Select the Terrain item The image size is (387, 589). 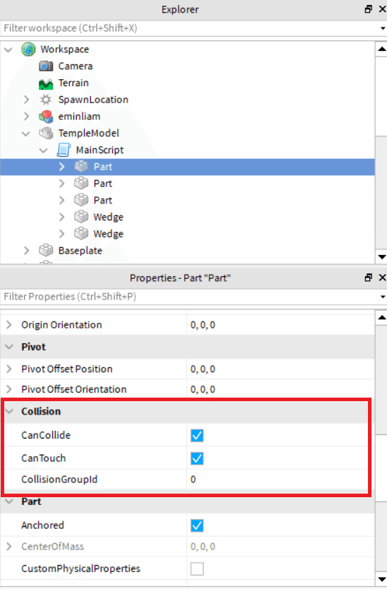point(73,83)
